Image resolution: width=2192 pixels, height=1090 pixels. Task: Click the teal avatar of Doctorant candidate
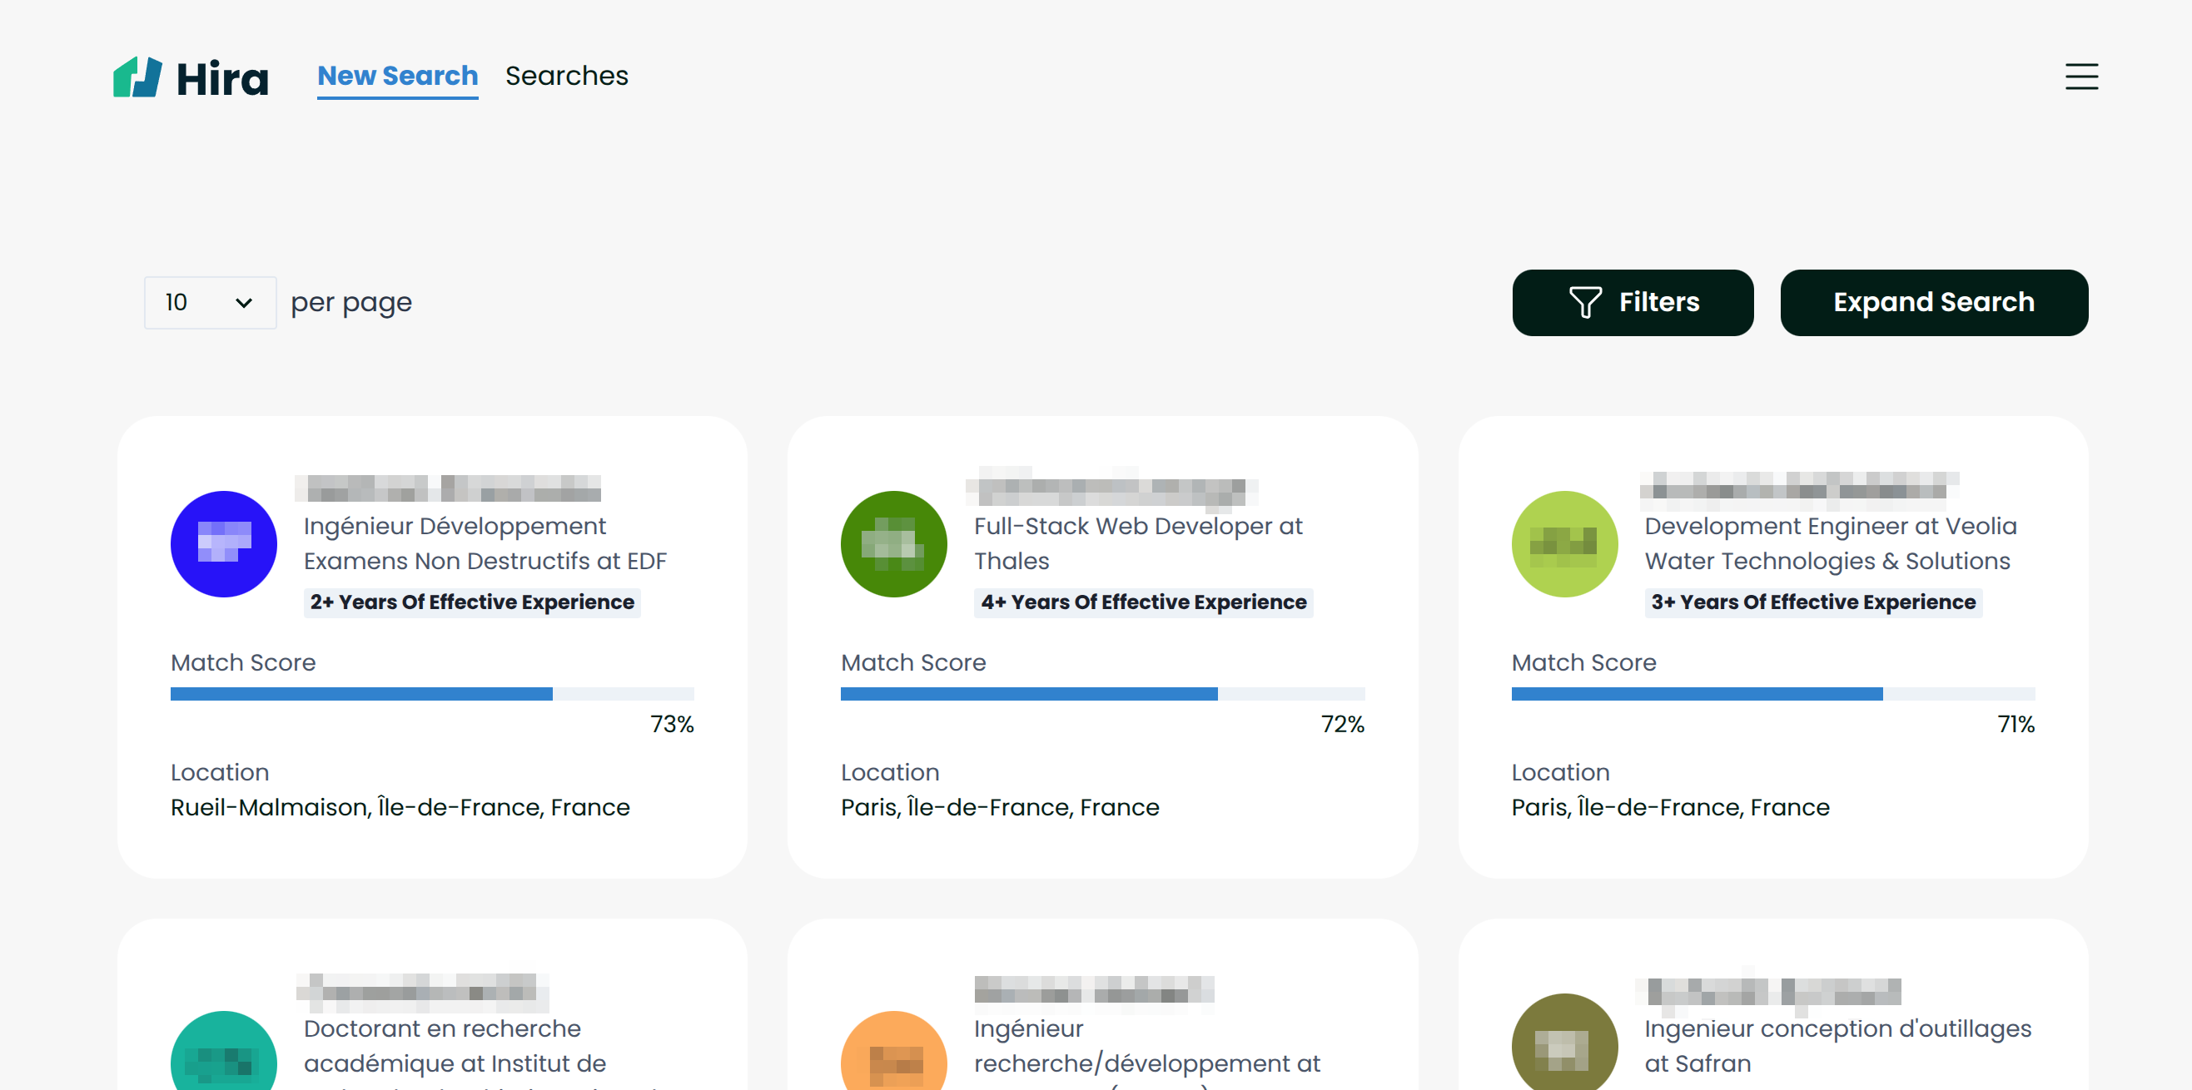click(x=223, y=1054)
